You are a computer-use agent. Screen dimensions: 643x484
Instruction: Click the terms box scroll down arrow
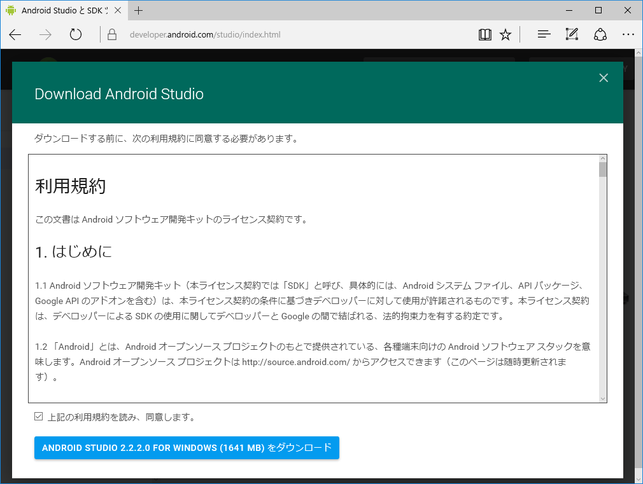point(602,398)
